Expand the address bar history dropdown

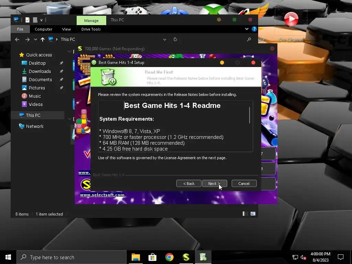point(165,40)
